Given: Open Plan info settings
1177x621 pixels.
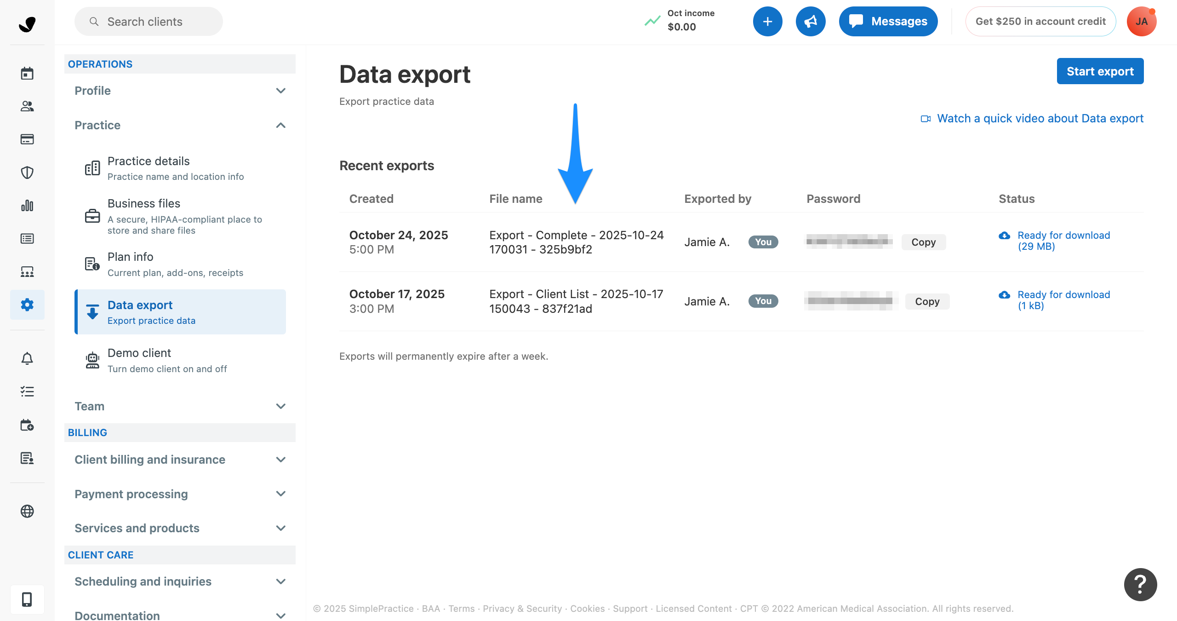Looking at the screenshot, I should point(180,264).
